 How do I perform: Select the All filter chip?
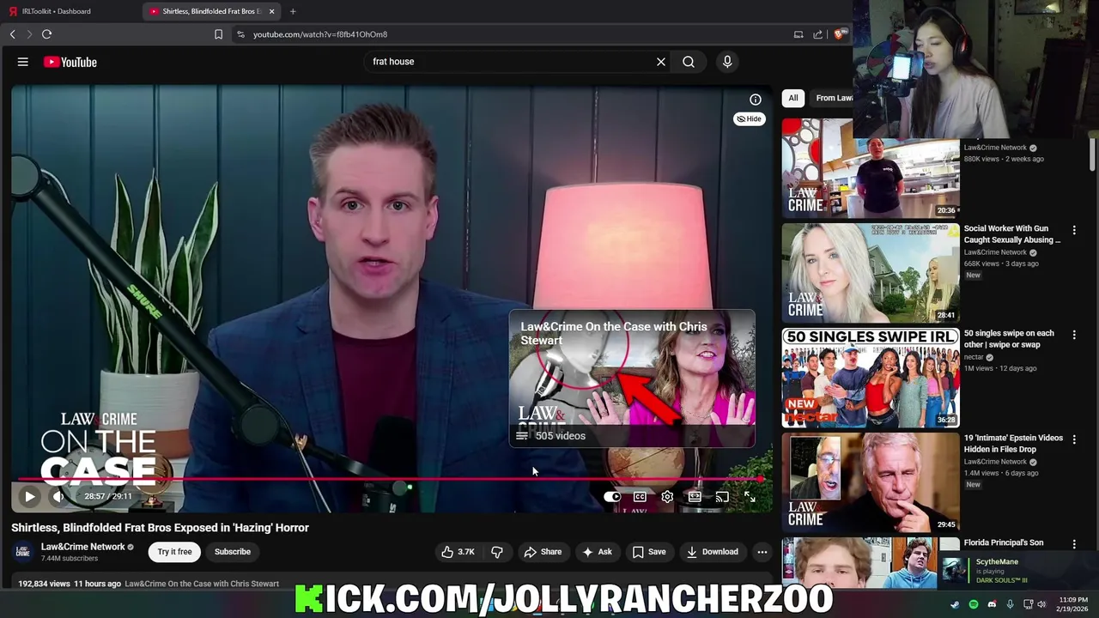793,98
